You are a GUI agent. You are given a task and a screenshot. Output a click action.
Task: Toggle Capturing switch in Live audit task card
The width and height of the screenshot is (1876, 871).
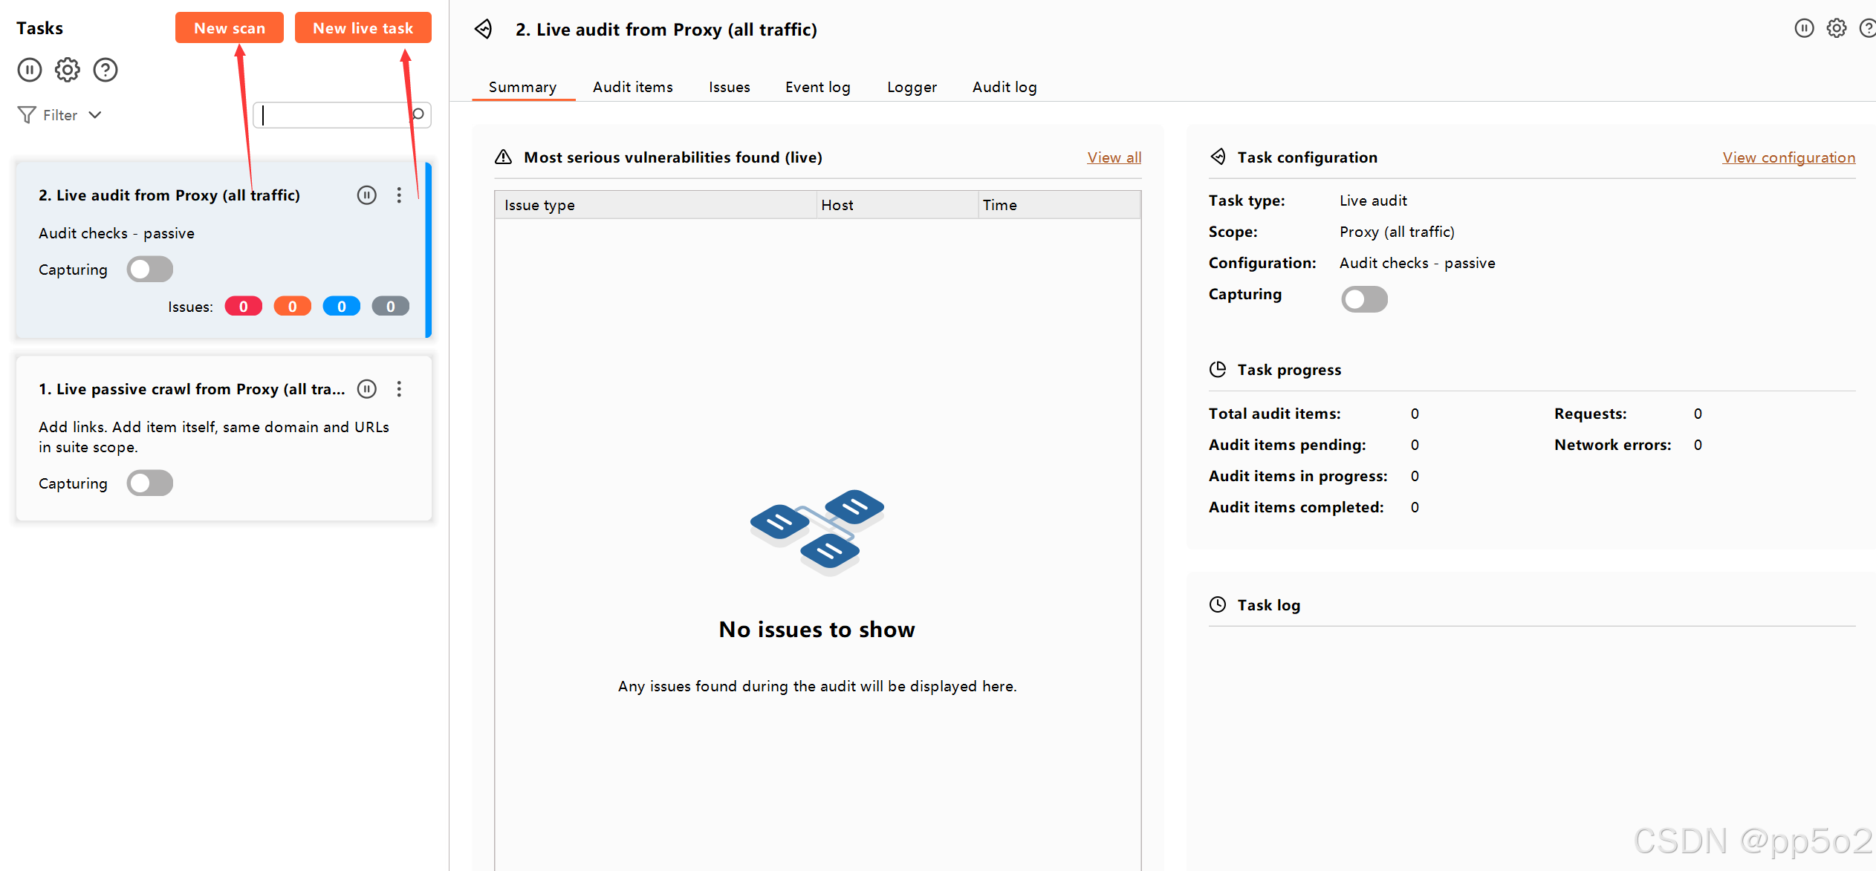point(149,270)
